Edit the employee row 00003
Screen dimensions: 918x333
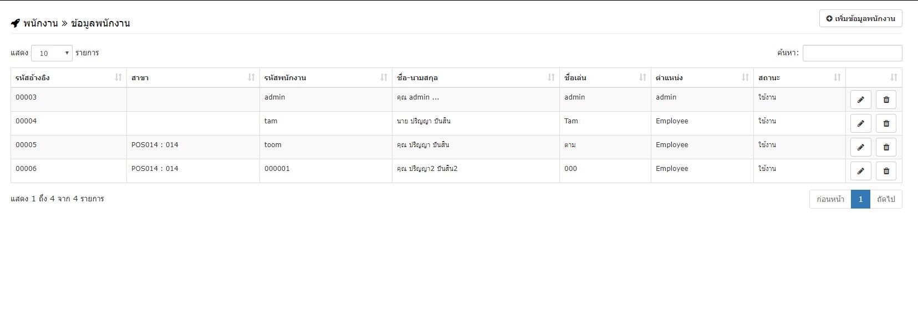(860, 100)
